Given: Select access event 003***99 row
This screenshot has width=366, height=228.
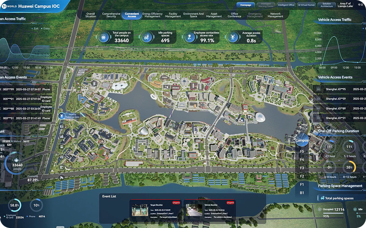Looking at the screenshot, I should pos(26,90).
